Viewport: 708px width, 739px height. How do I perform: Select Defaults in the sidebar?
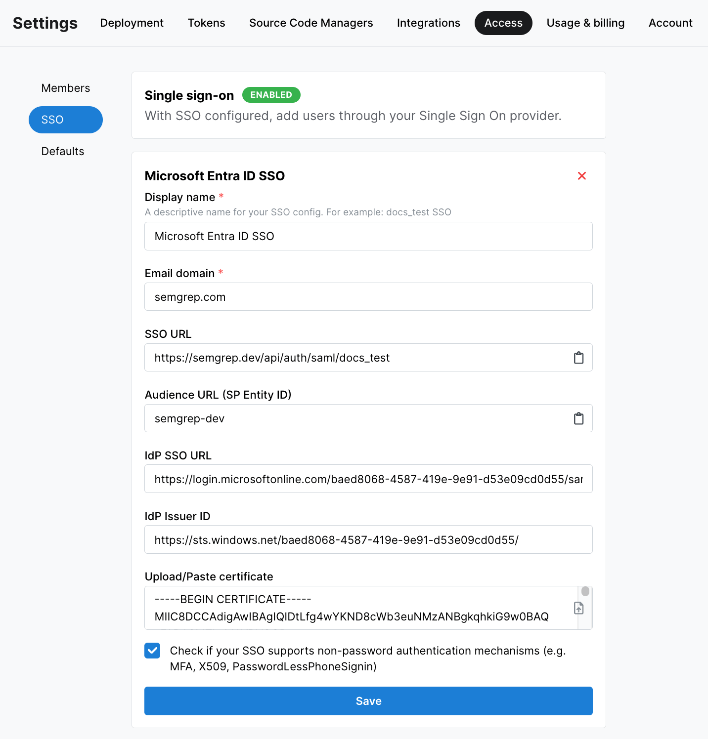coord(62,151)
